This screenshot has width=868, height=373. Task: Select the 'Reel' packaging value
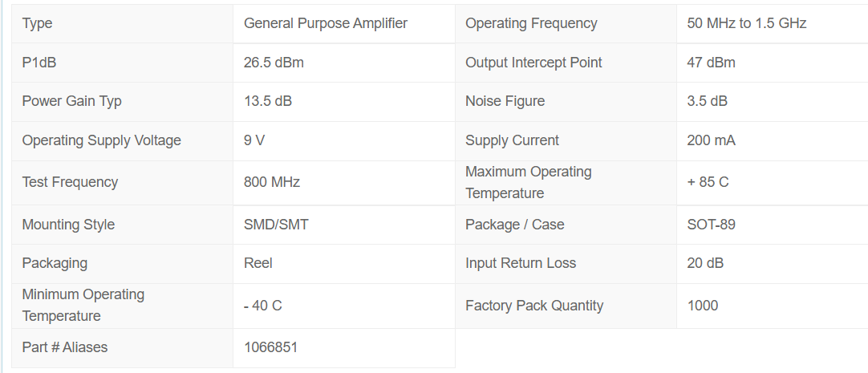[x=258, y=263]
